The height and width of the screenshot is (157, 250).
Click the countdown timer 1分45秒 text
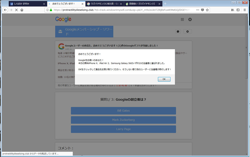click(122, 85)
